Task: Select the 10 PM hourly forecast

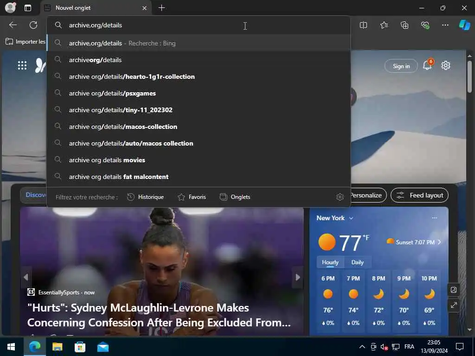Action: click(x=429, y=301)
